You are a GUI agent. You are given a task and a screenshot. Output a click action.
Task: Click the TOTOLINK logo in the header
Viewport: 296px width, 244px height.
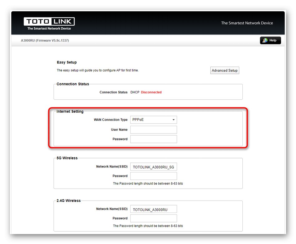(49, 24)
